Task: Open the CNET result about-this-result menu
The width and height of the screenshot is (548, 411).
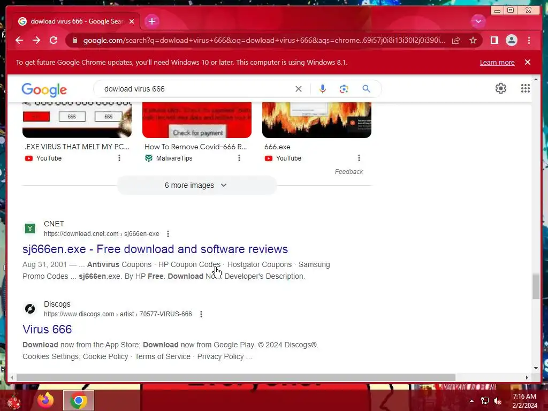Action: click(x=168, y=234)
